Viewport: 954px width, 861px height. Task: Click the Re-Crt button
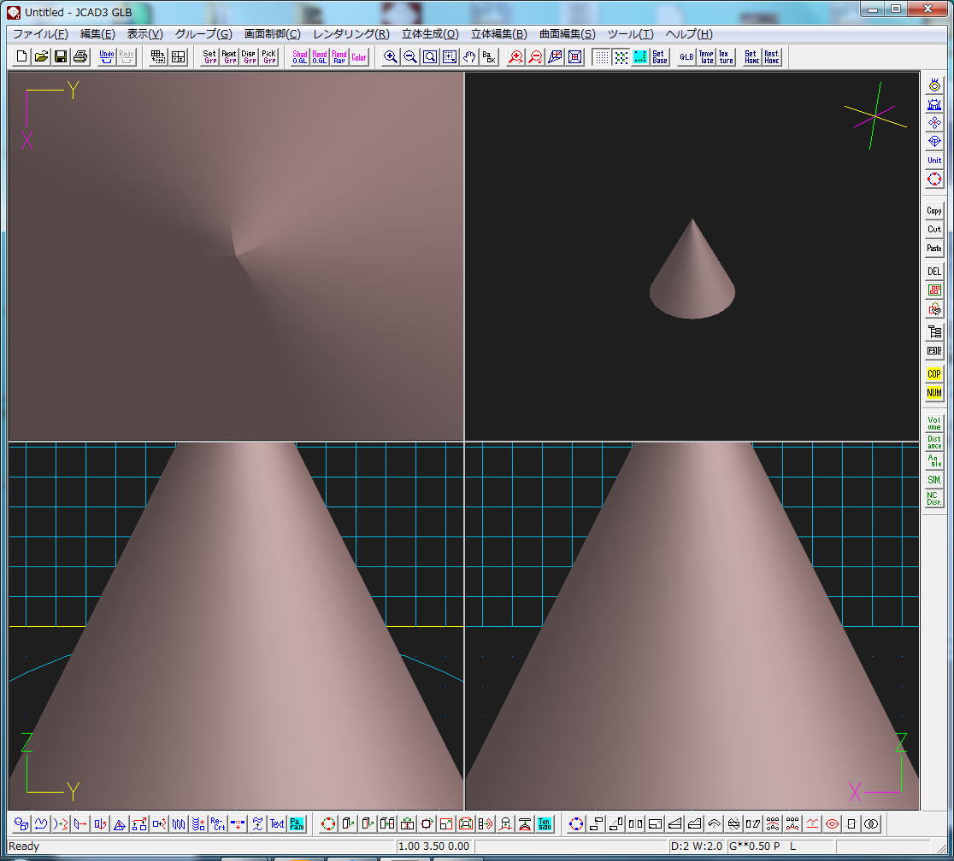[x=218, y=824]
